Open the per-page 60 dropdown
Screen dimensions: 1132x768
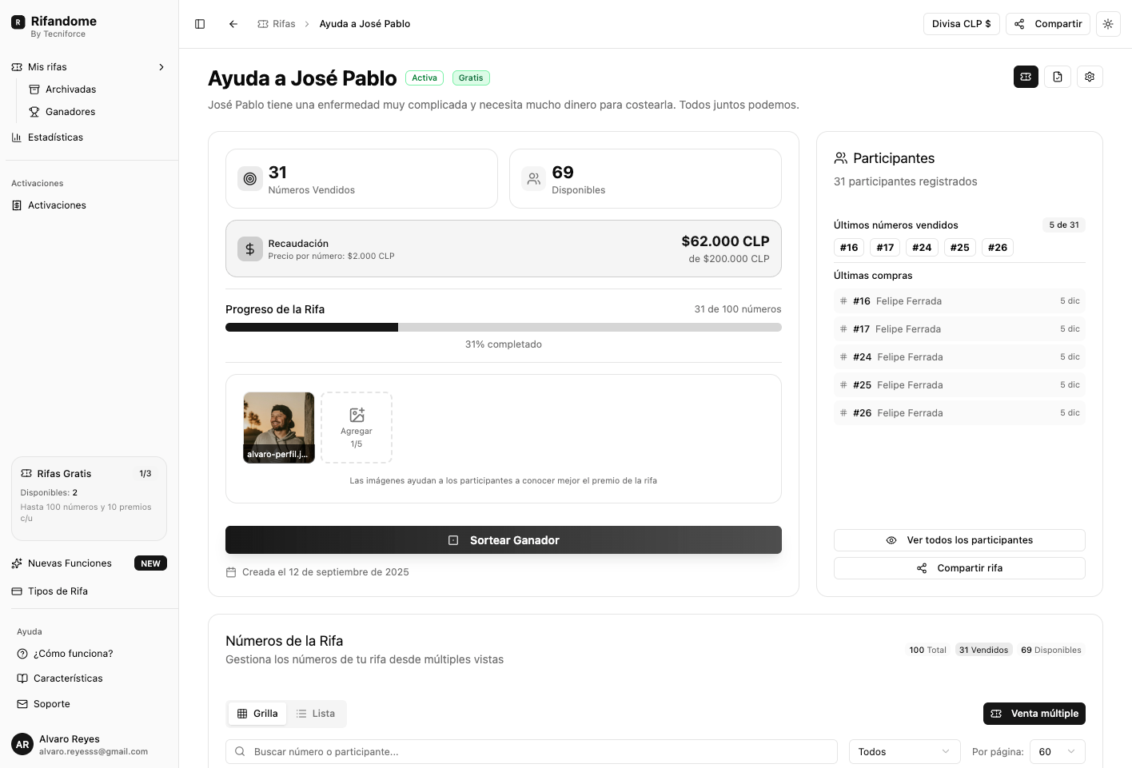pos(1057,752)
